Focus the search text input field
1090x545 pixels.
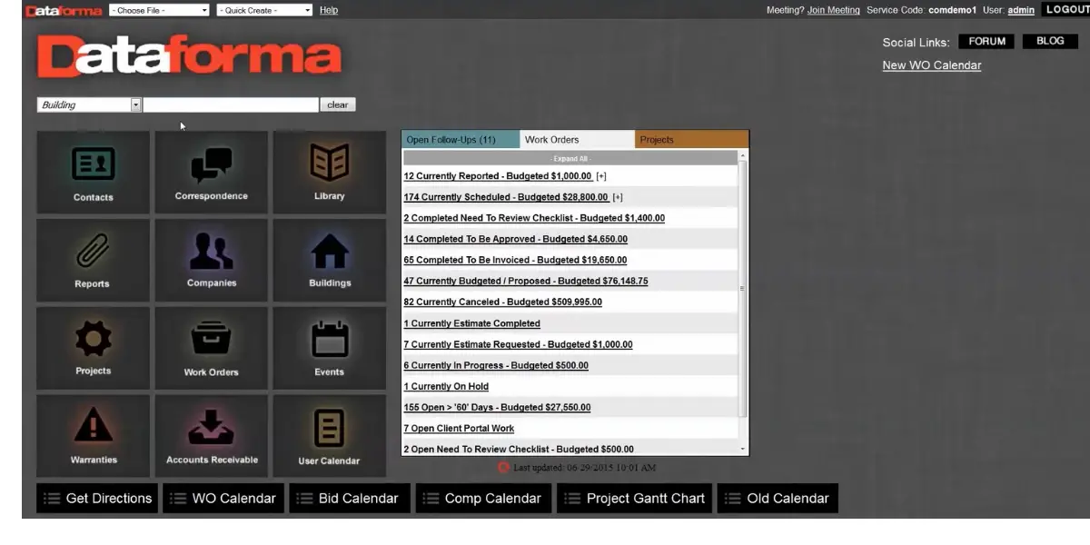[x=231, y=104]
